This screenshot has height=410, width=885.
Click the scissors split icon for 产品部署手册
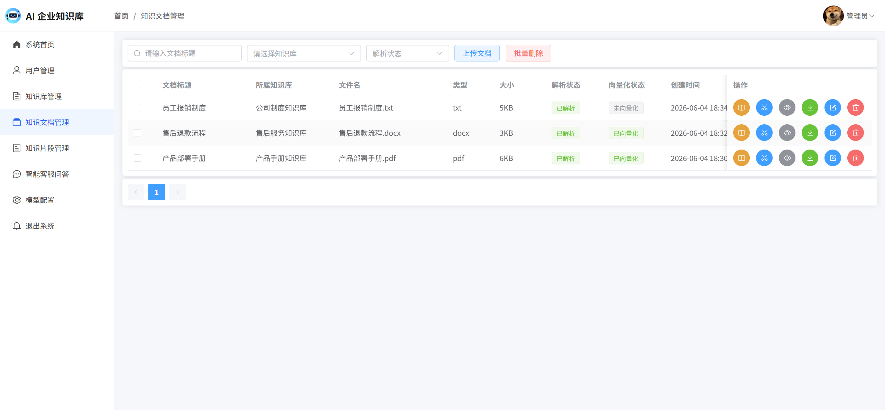point(764,158)
